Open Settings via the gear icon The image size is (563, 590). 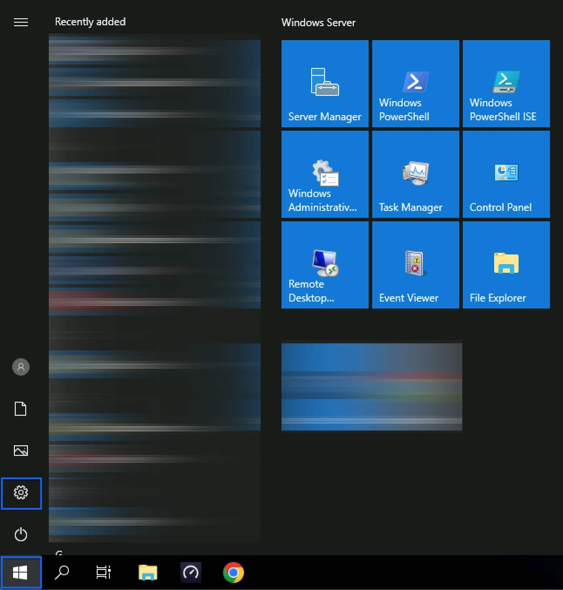click(x=21, y=493)
